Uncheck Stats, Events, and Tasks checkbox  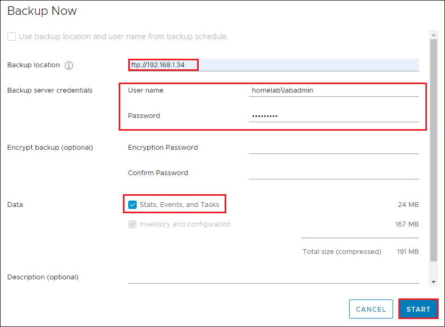coord(132,205)
